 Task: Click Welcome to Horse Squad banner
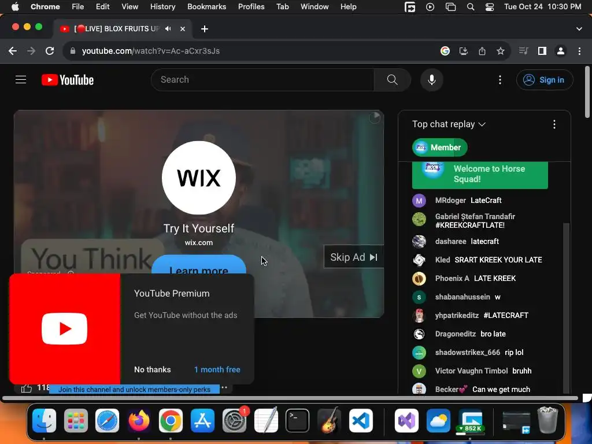pos(480,175)
